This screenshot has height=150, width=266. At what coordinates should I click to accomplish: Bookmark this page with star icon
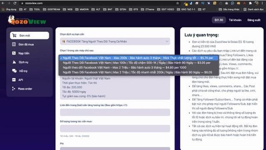[x=177, y=3]
